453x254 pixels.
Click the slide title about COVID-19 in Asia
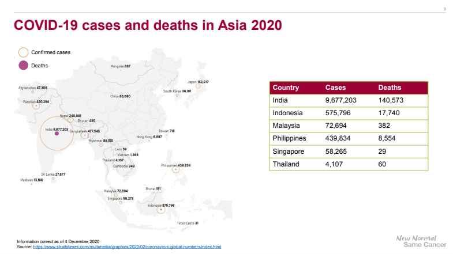click(148, 25)
